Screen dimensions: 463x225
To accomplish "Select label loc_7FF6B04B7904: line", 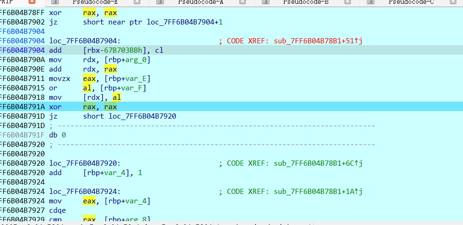I will 85,41.
